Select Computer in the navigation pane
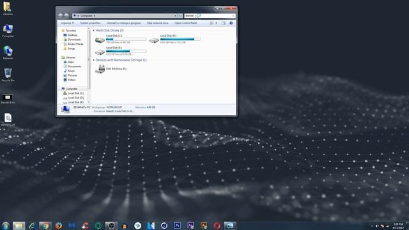 tap(70, 89)
